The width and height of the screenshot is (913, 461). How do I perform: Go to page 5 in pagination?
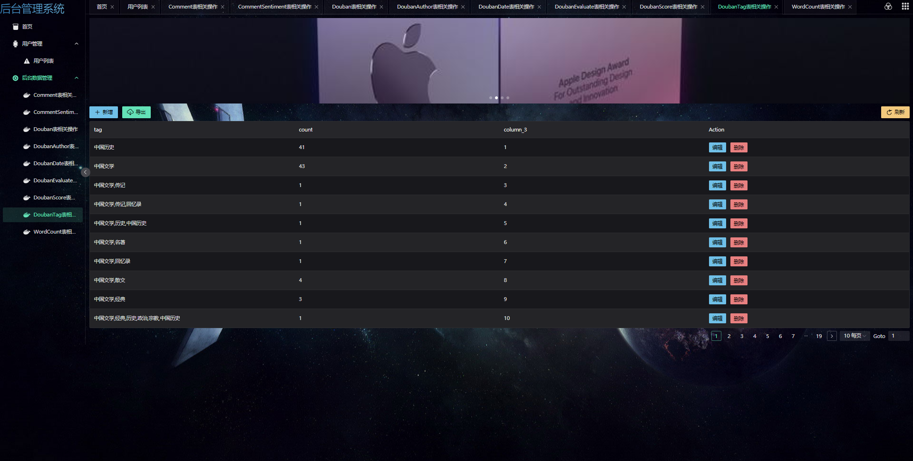(x=767, y=336)
